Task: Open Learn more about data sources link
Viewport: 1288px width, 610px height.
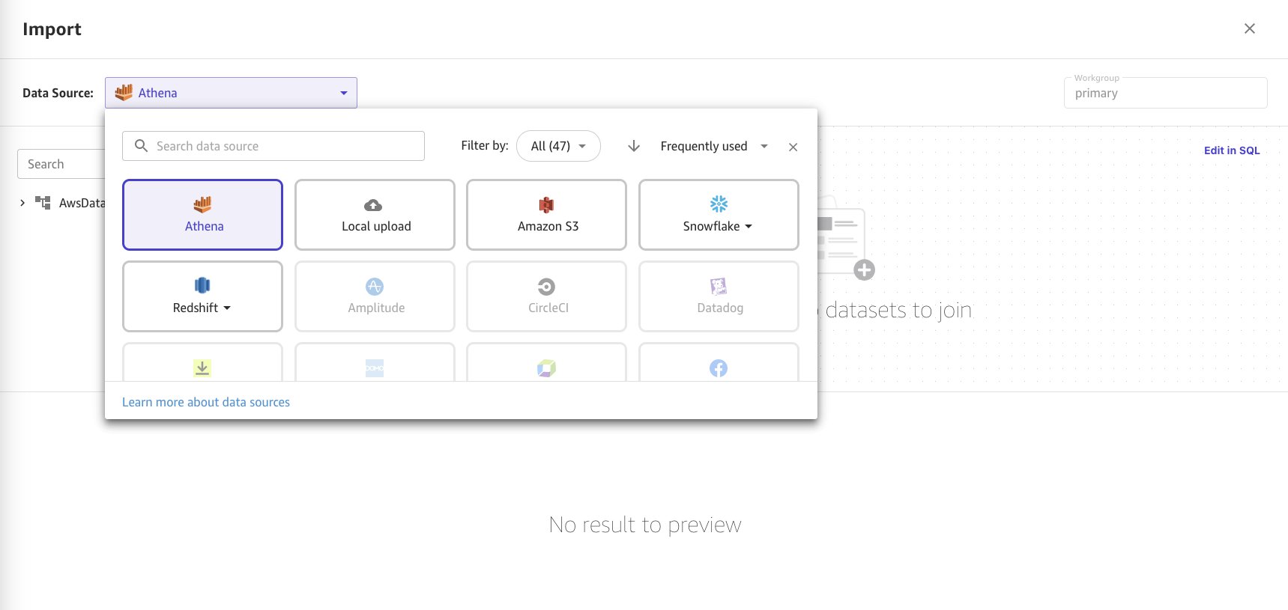Action: pos(206,402)
